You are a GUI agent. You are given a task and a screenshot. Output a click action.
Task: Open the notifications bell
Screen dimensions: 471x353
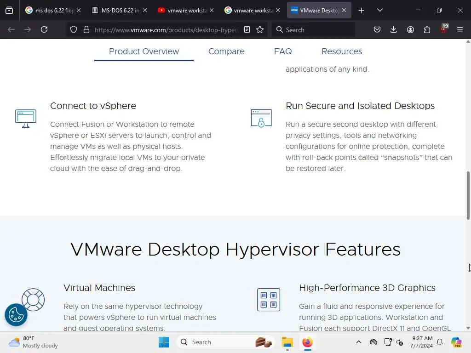pos(440,342)
